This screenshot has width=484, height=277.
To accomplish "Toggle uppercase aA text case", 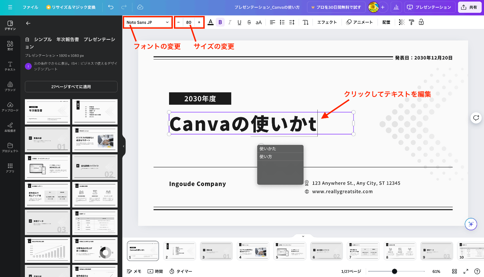I will 259,22.
